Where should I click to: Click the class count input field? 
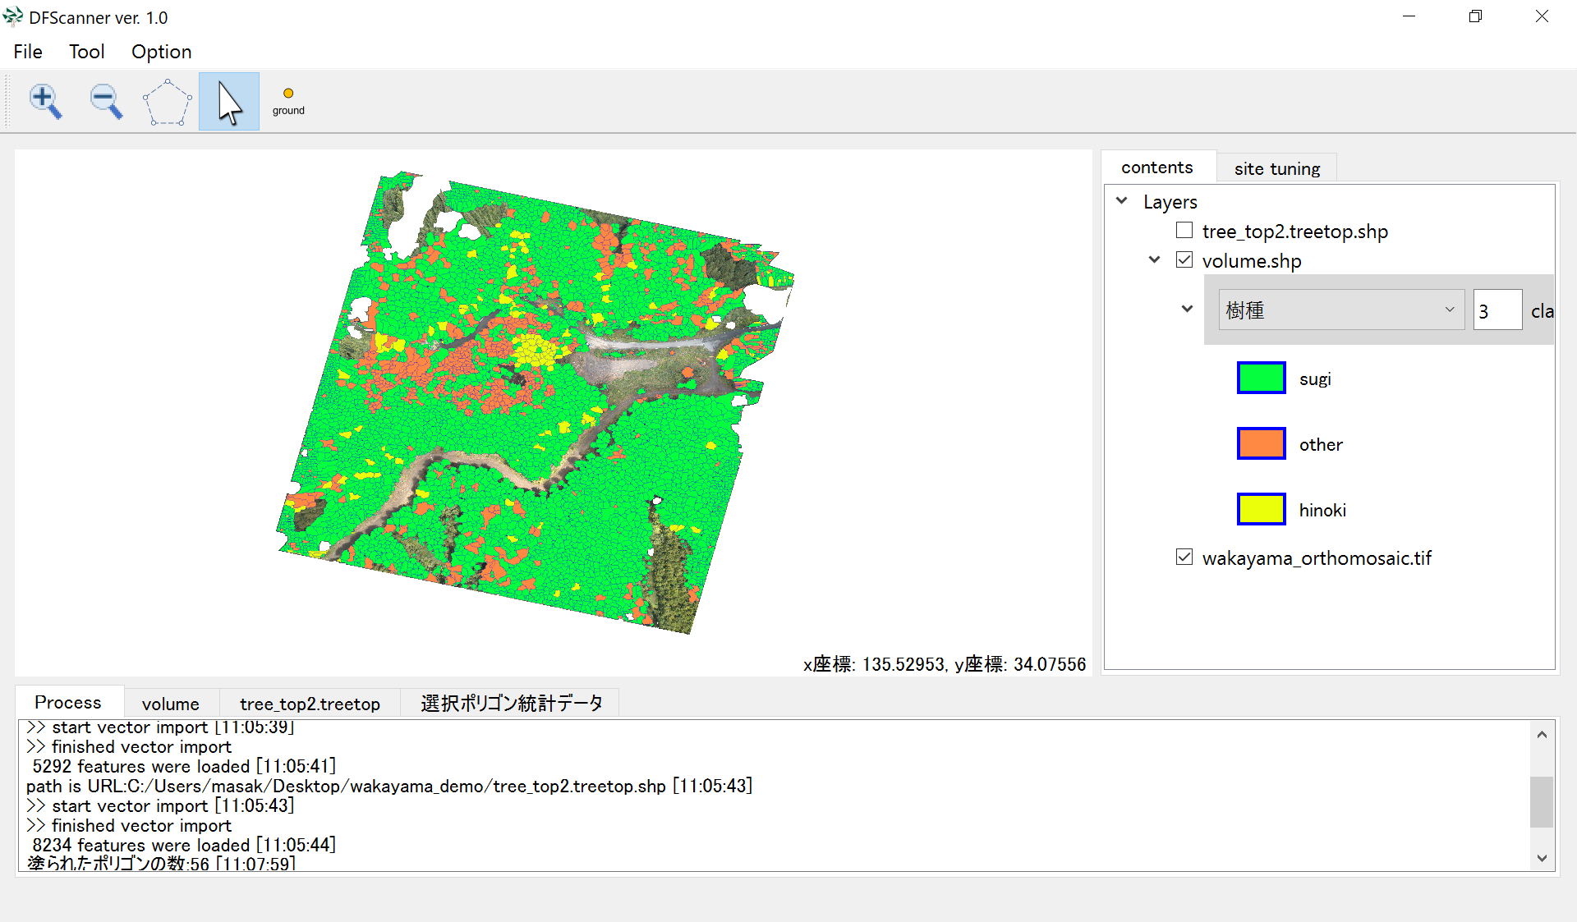(1497, 310)
